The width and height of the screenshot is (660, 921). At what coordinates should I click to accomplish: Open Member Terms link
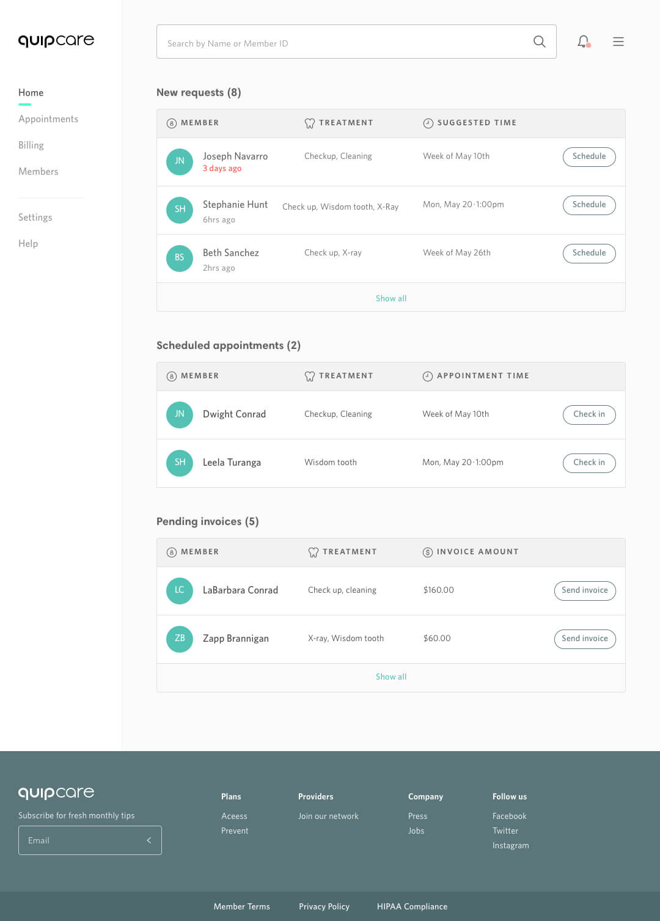point(241,907)
